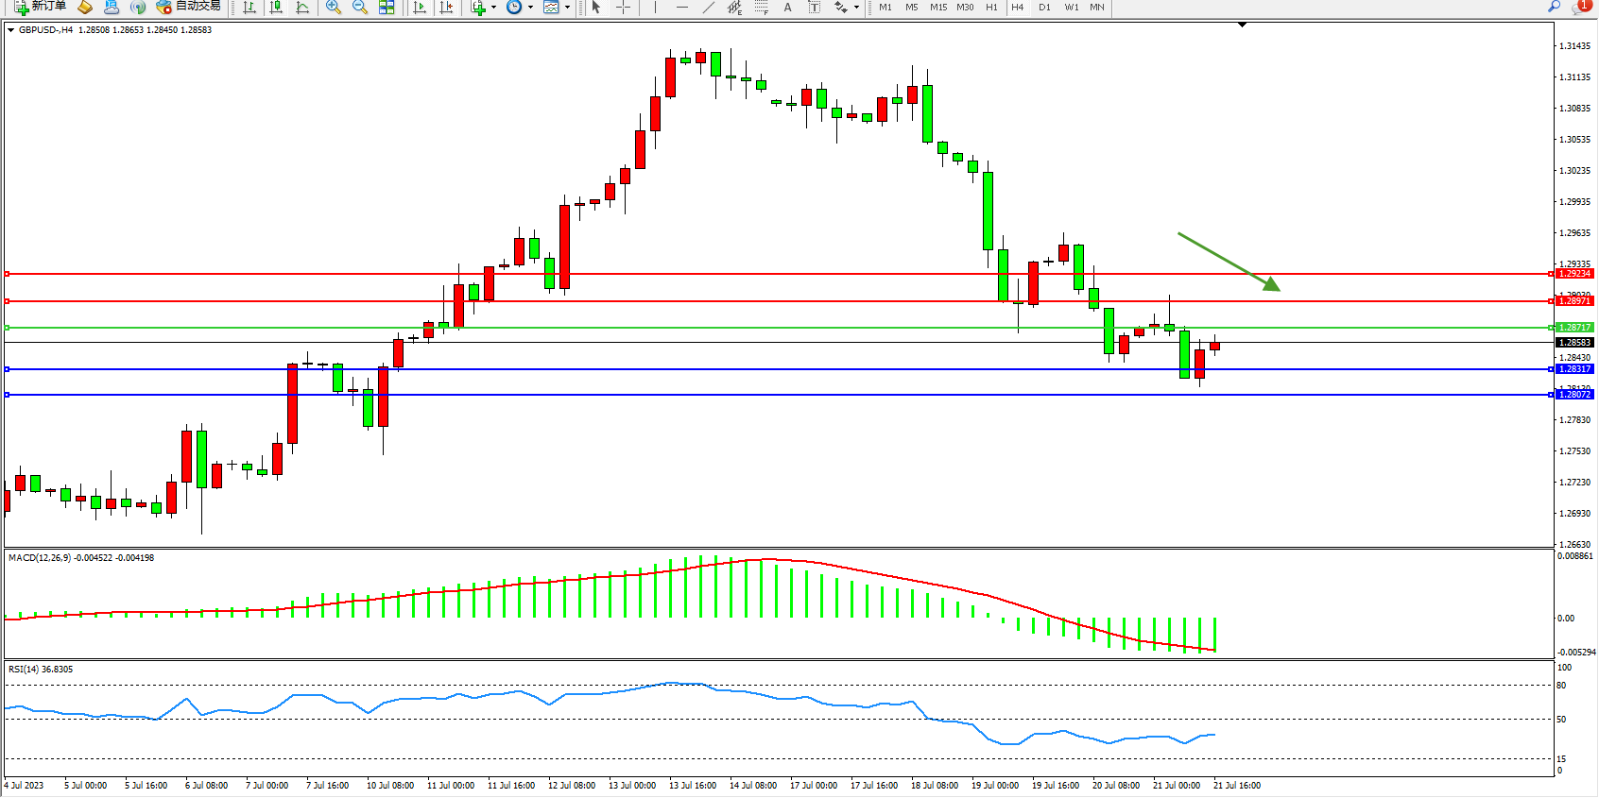Toggle chart auto scroll to end

click(420, 8)
